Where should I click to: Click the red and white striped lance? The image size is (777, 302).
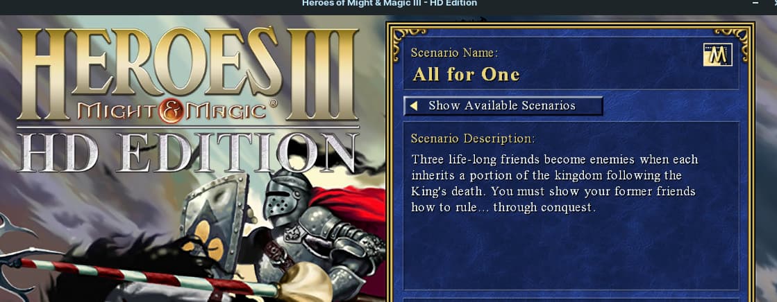pos(144,276)
